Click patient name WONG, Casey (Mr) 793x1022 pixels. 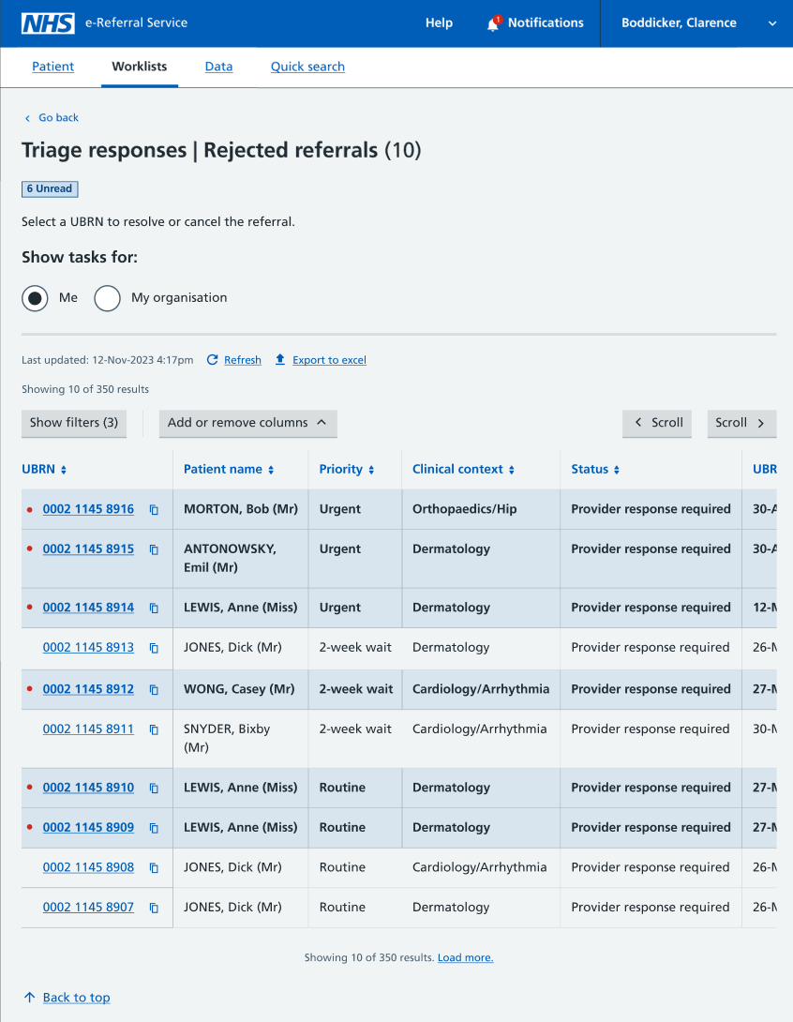pyautogui.click(x=239, y=689)
